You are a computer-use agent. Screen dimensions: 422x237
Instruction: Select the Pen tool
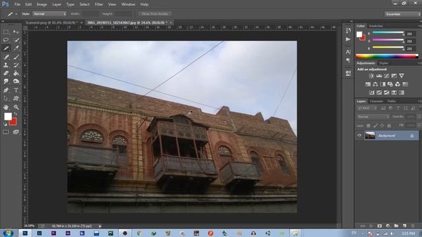point(6,90)
